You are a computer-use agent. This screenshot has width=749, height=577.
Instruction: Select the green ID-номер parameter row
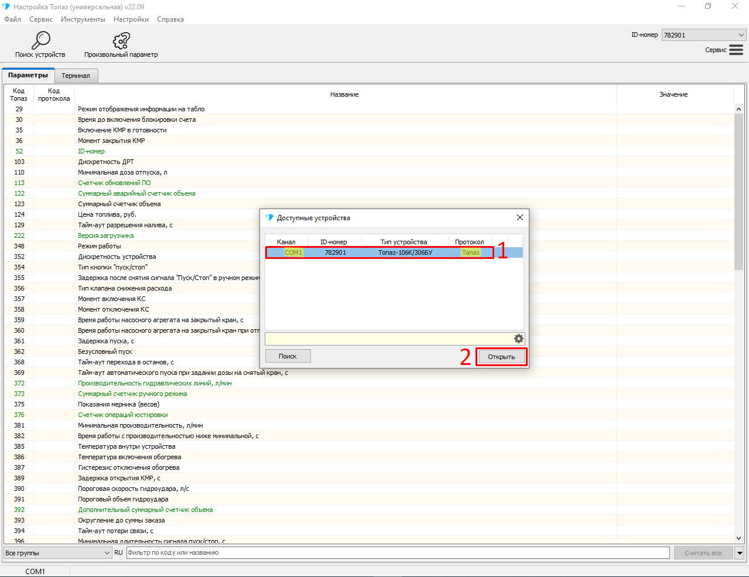(369, 151)
